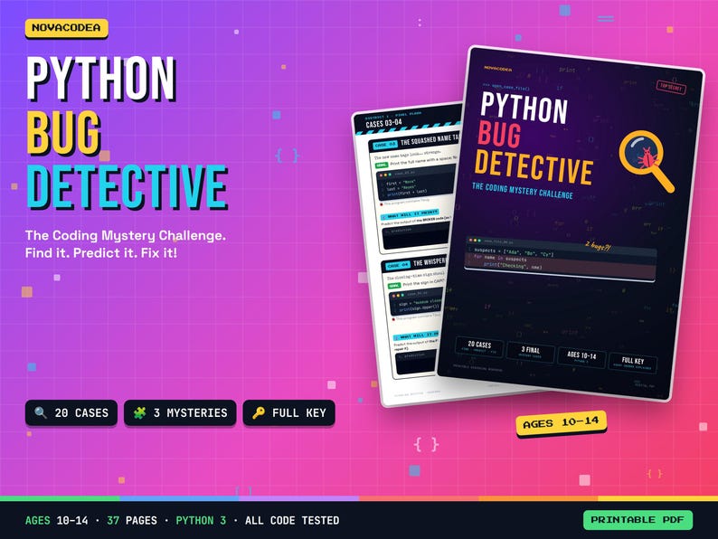
Task: Click the puzzle piece icon in 3 Mysteries badge
Action: 139,412
